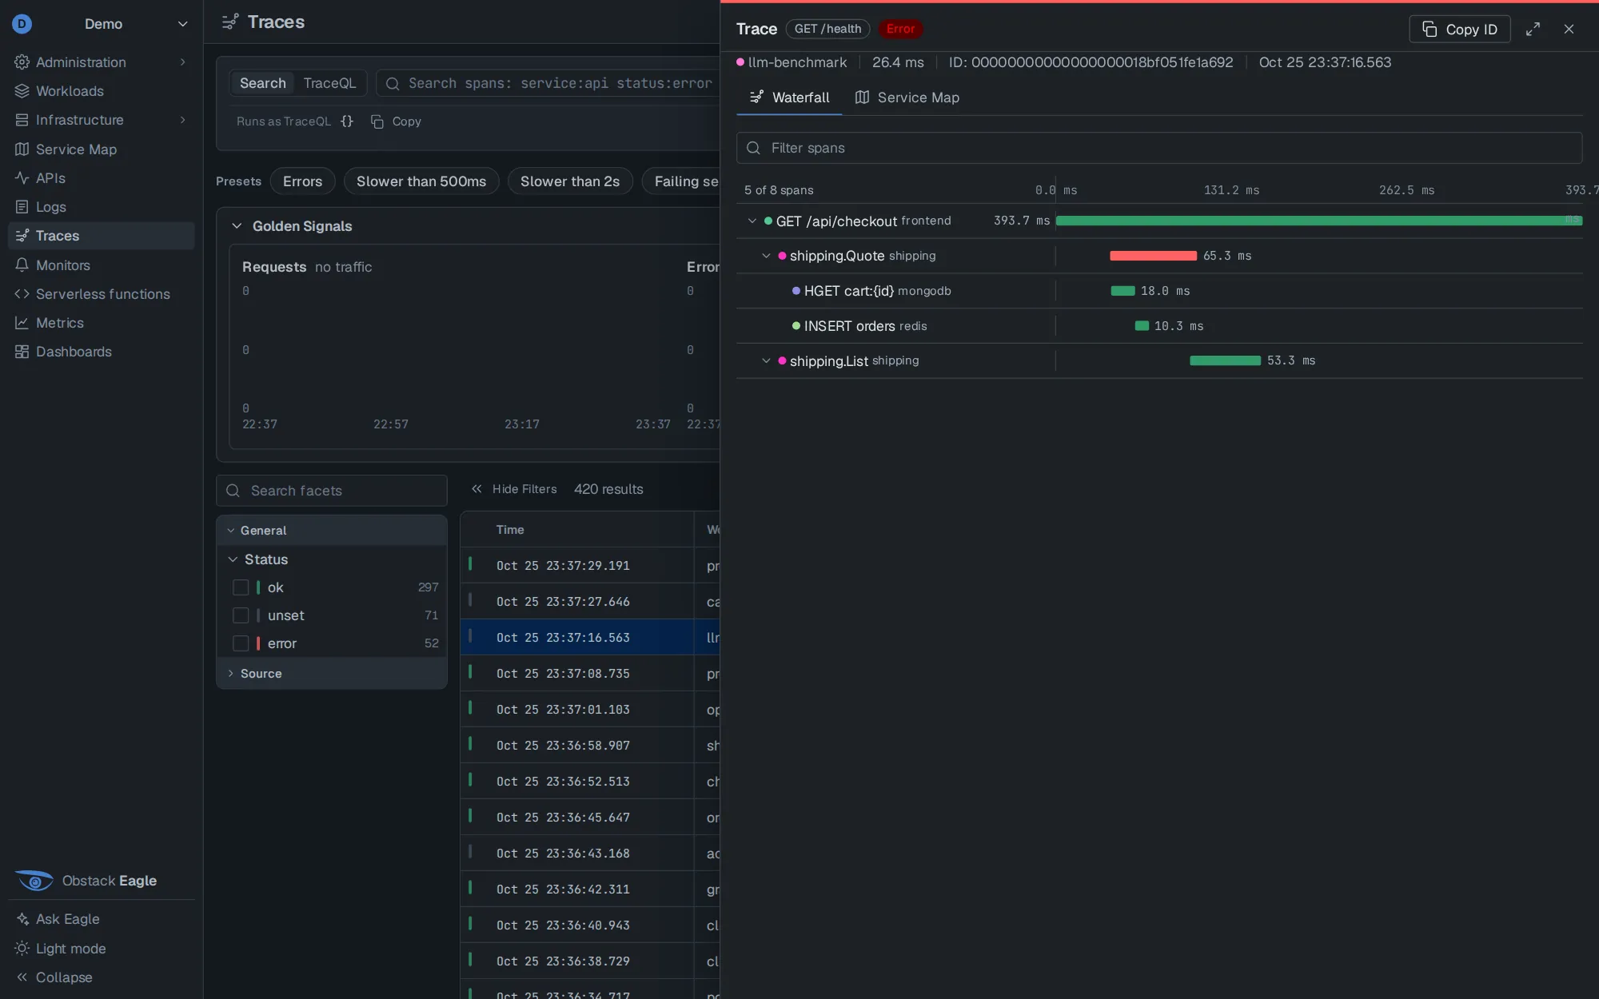Click the TraceQL curly braces icon
Image resolution: width=1599 pixels, height=999 pixels.
[347, 121]
